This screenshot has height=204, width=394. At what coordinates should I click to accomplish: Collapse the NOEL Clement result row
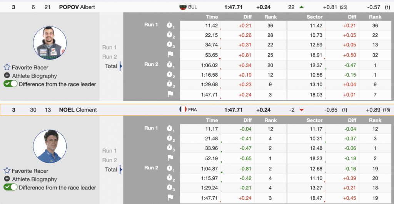77,110
